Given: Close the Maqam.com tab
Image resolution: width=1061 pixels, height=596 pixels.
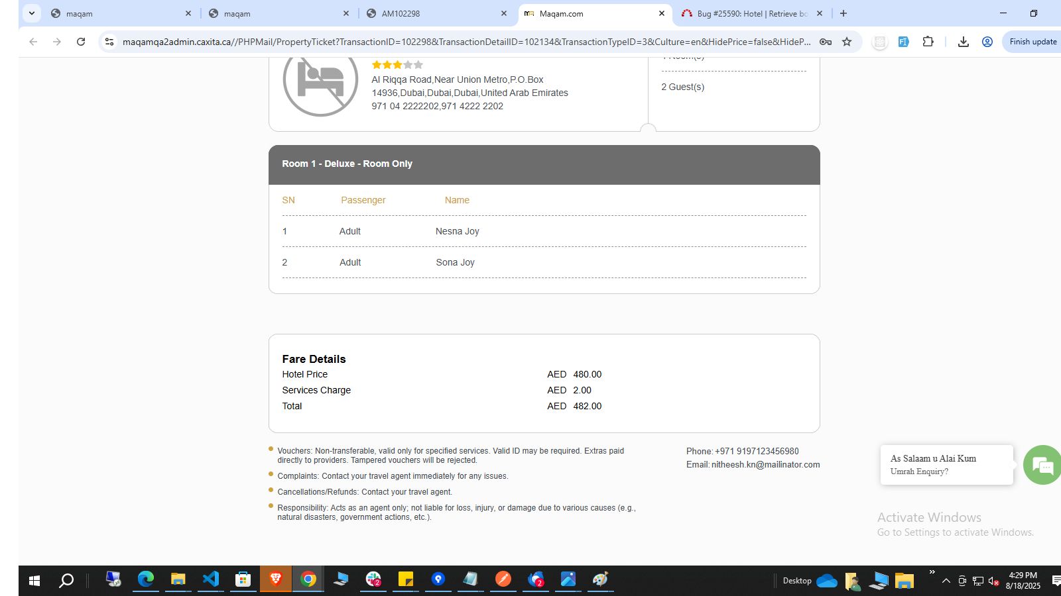Looking at the screenshot, I should 661,13.
